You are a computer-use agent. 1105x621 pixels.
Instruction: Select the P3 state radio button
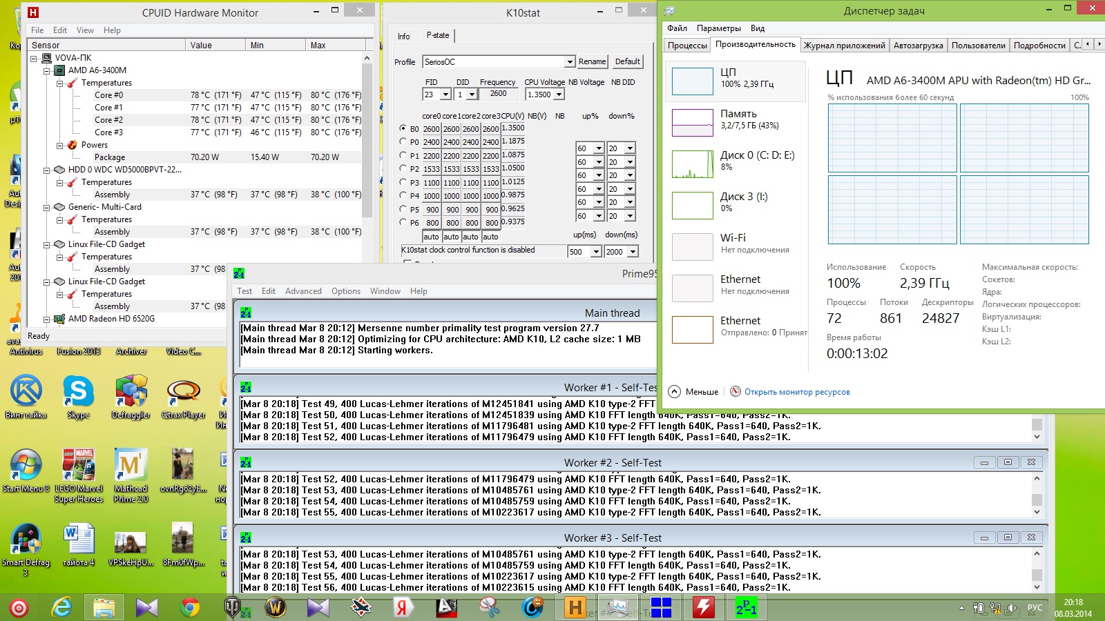point(403,182)
